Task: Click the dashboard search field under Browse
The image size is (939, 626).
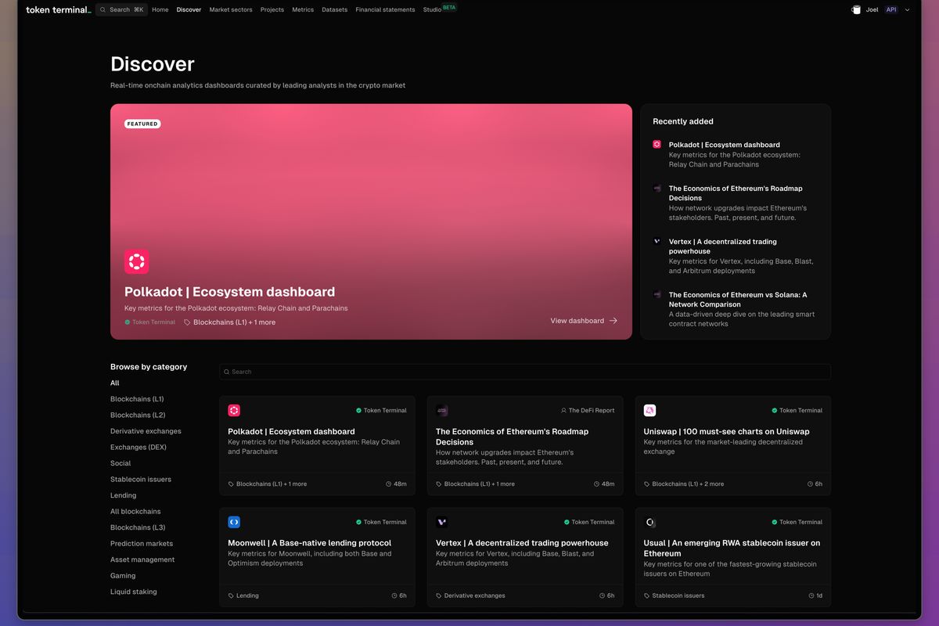Action: point(525,372)
